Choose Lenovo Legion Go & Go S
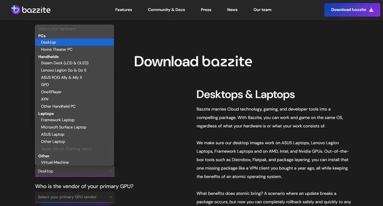 (75, 70)
